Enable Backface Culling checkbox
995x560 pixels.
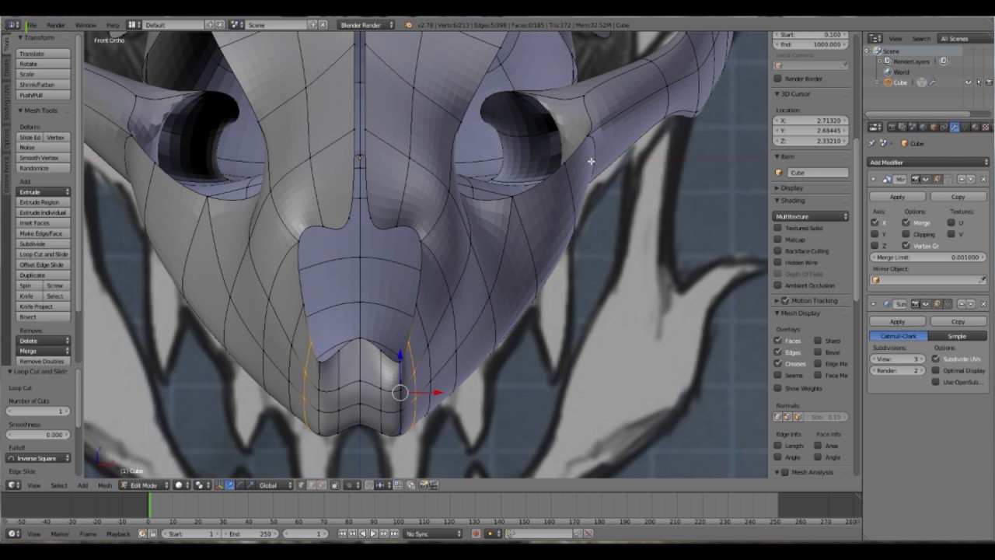click(778, 251)
